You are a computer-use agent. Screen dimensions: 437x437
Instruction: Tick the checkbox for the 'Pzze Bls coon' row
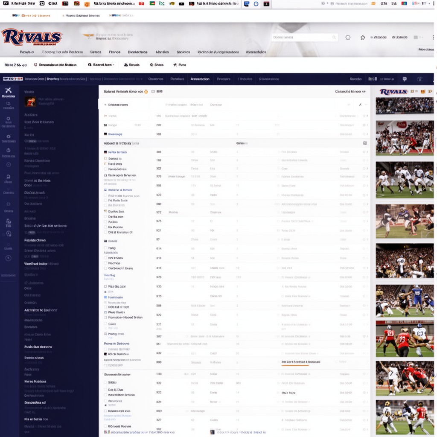click(105, 286)
